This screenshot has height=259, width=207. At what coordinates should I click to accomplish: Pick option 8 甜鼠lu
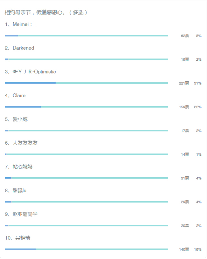pyautogui.click(x=19, y=191)
